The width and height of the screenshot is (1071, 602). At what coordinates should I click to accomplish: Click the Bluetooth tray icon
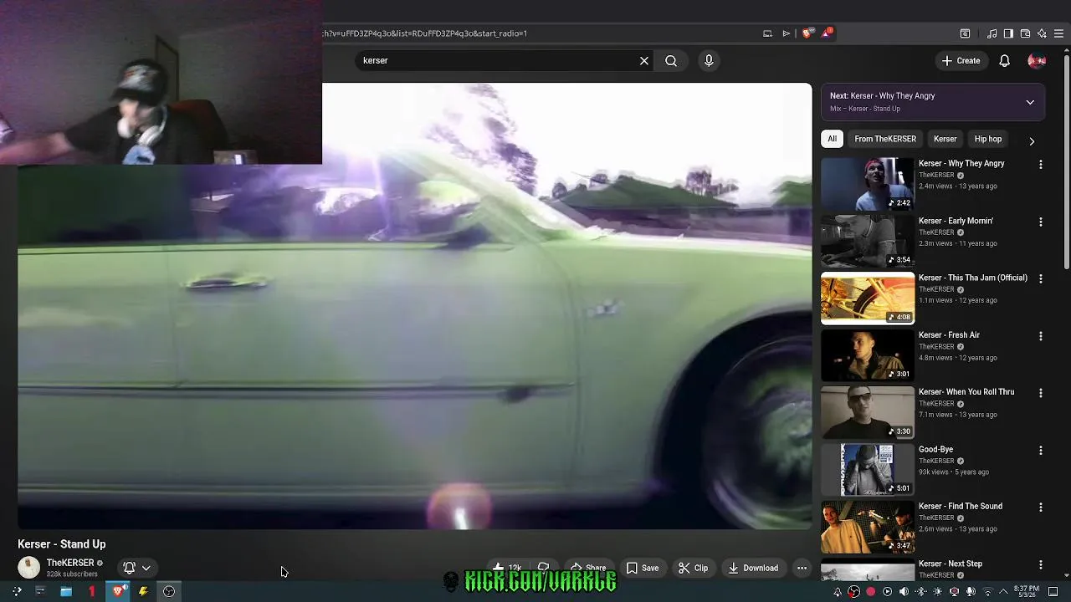click(x=920, y=591)
